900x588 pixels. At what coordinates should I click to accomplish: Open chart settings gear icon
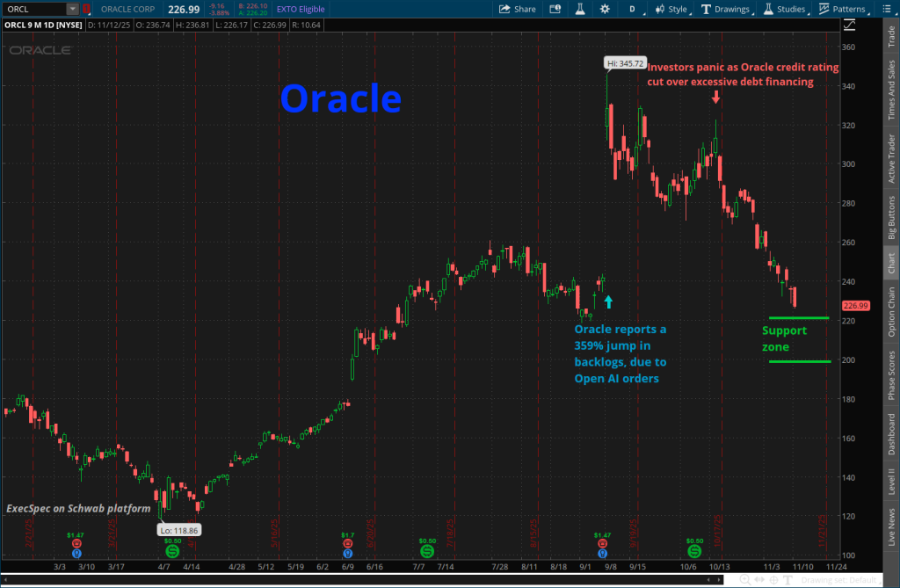tap(605, 9)
